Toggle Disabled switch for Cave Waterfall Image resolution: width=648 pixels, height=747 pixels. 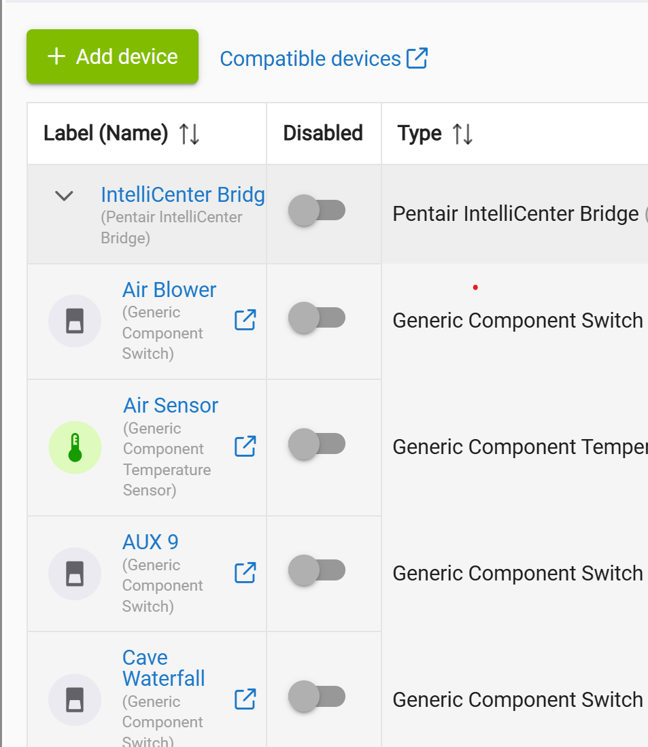click(317, 697)
